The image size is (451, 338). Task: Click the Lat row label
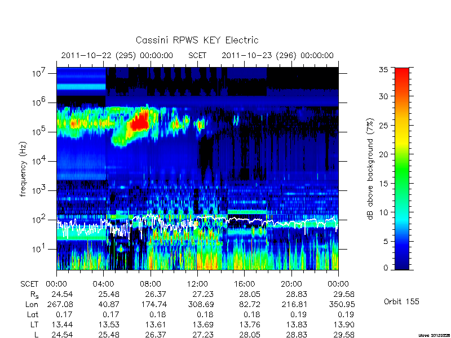[x=33, y=314]
